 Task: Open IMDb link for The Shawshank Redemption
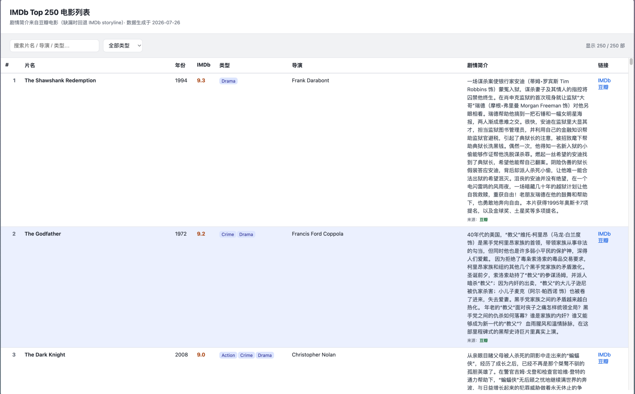pyautogui.click(x=604, y=81)
